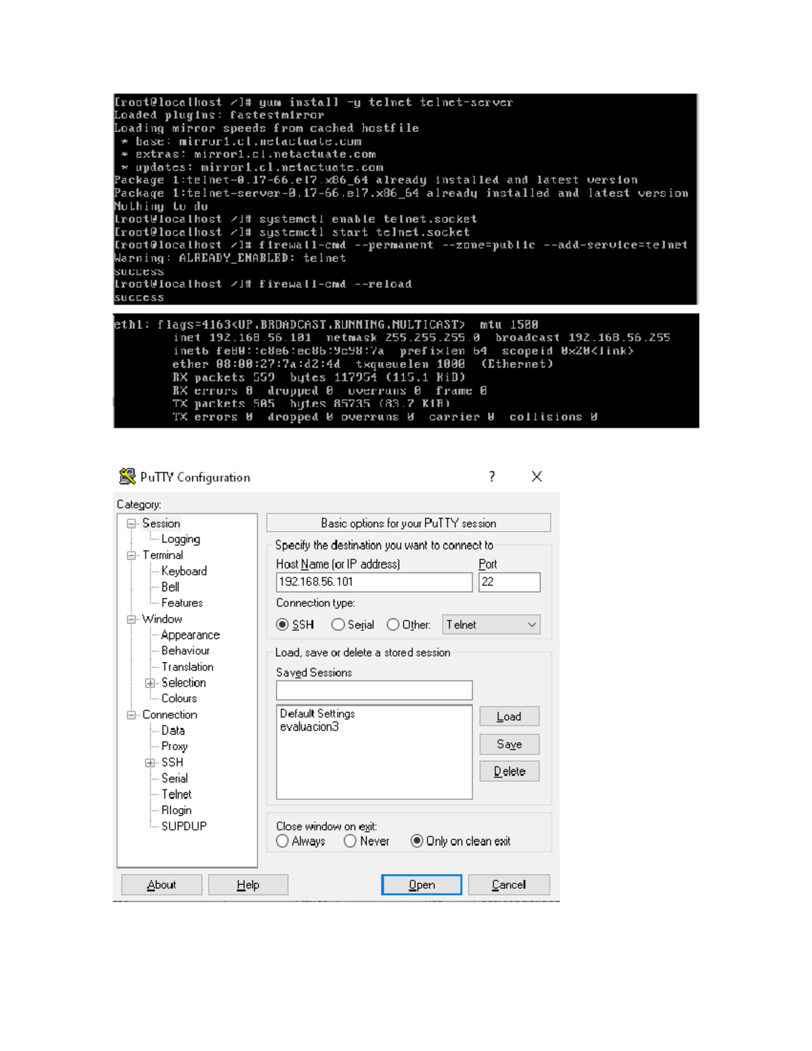Enable Only on clean exit option
This screenshot has height=1051, width=812.
(418, 841)
